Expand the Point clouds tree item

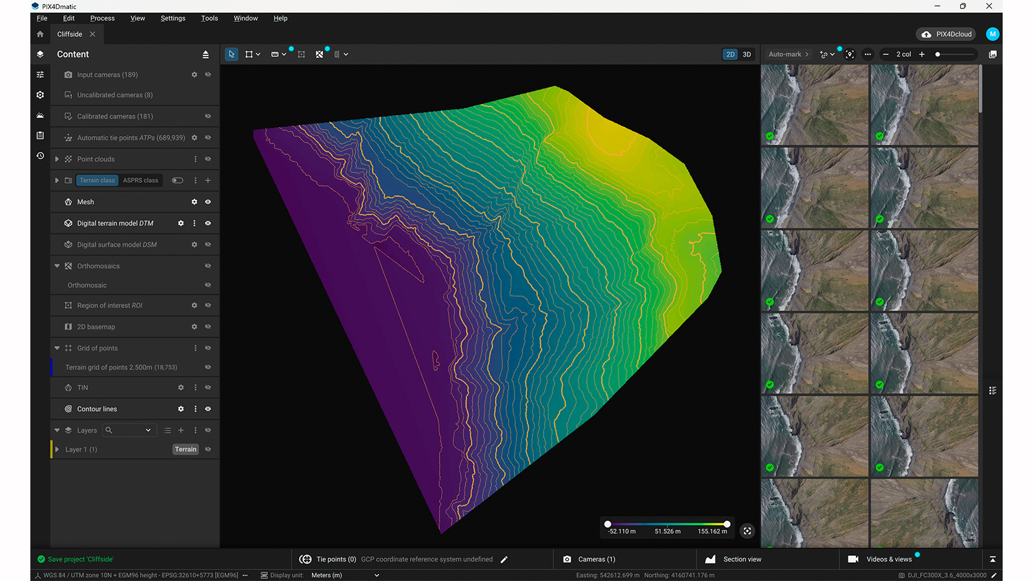[x=57, y=159]
